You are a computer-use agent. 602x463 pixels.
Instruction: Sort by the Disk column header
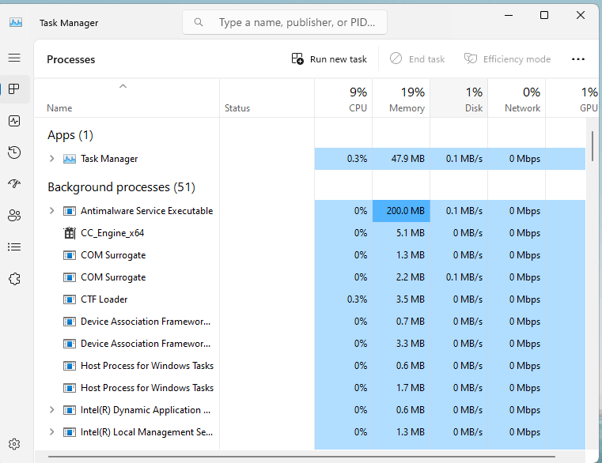click(x=459, y=99)
